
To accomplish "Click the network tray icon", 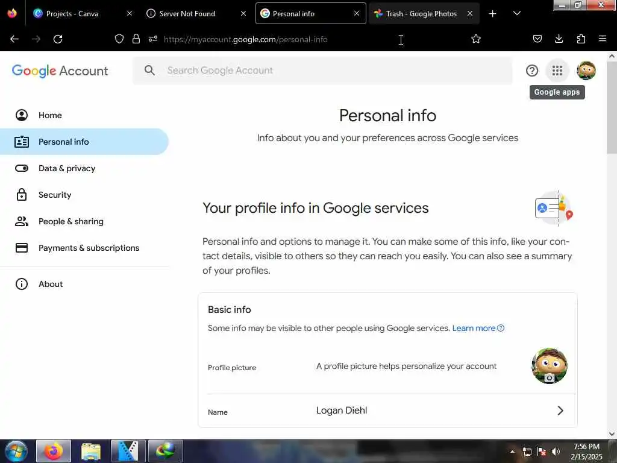I will pyautogui.click(x=527, y=452).
